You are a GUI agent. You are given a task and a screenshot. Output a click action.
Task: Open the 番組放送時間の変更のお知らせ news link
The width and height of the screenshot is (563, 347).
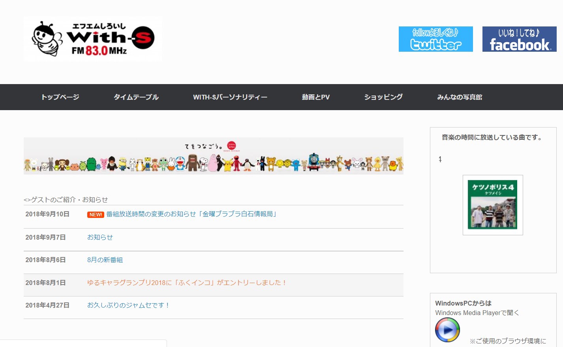(x=192, y=214)
